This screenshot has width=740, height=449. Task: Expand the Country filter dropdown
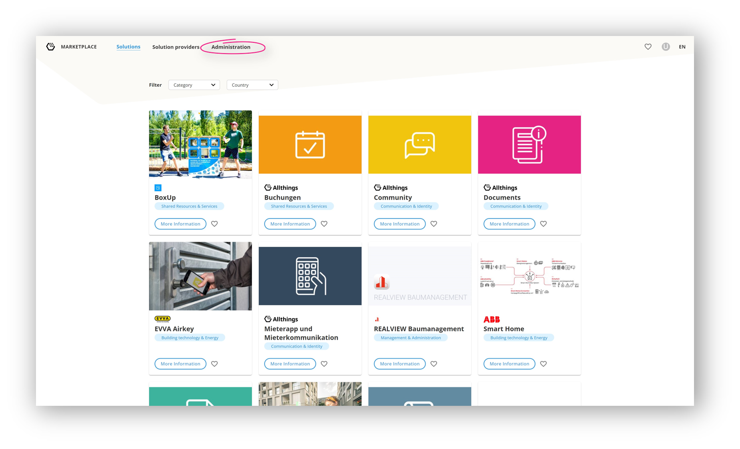click(x=252, y=85)
